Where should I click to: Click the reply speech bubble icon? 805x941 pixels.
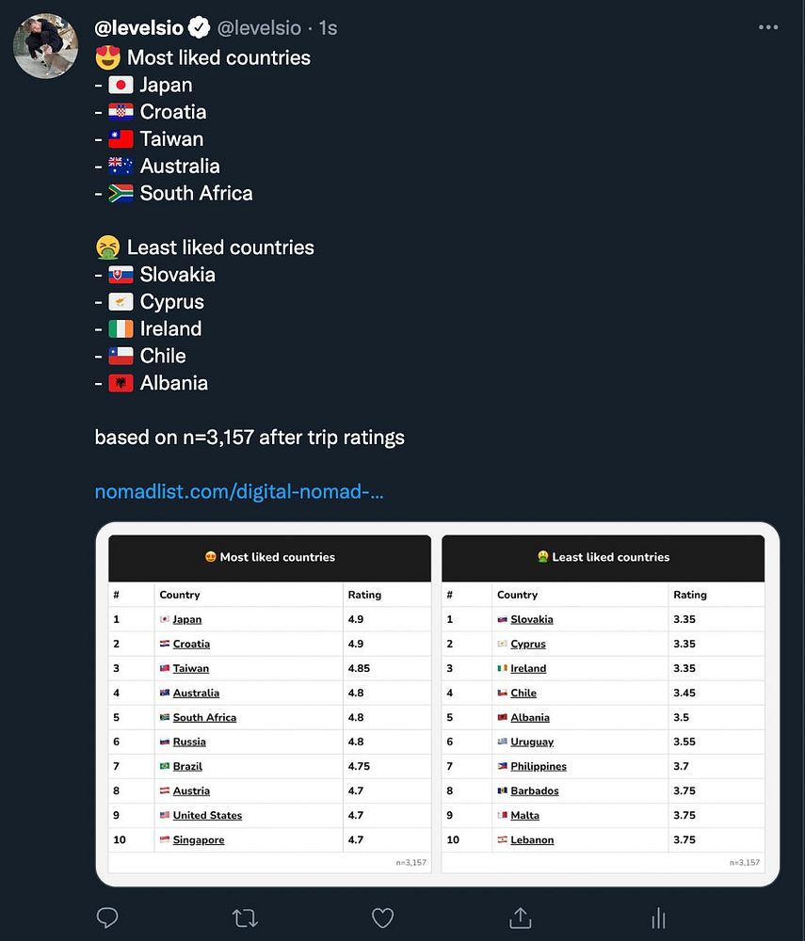(108, 917)
